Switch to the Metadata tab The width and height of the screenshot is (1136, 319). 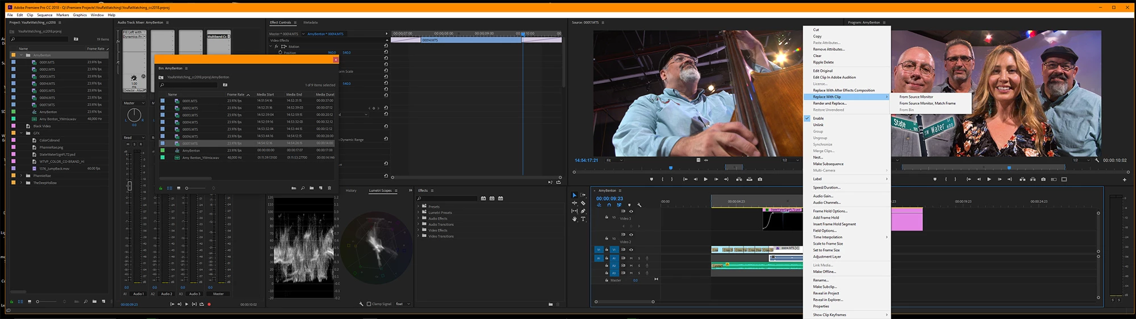[311, 23]
